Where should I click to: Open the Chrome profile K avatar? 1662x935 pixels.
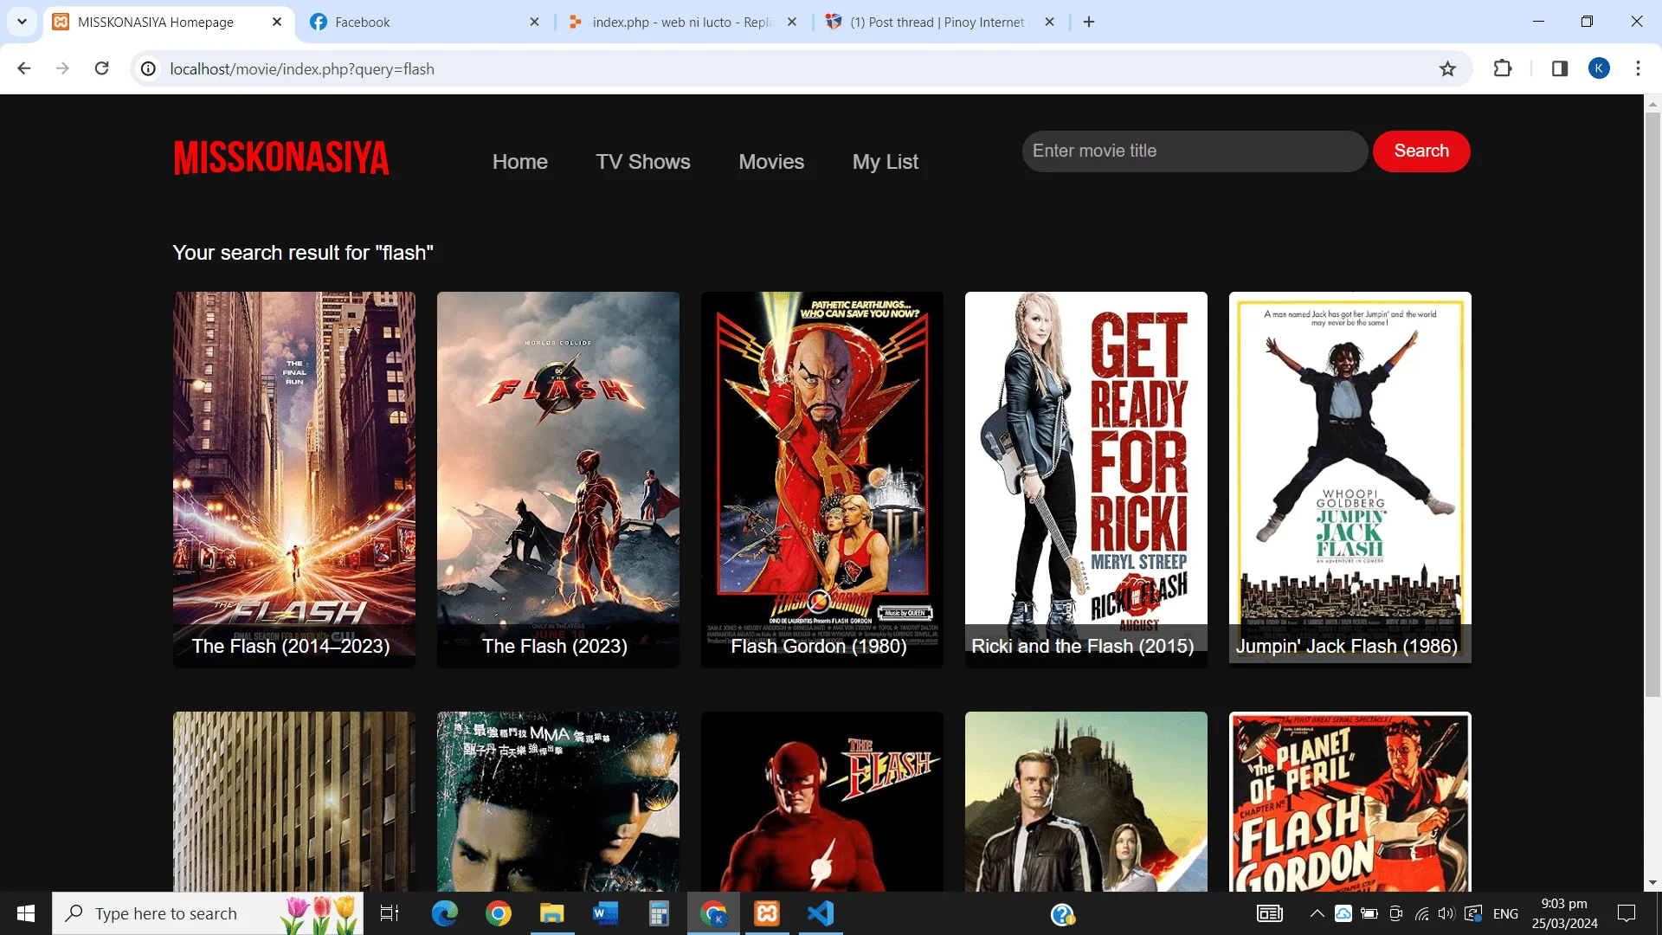[1599, 68]
